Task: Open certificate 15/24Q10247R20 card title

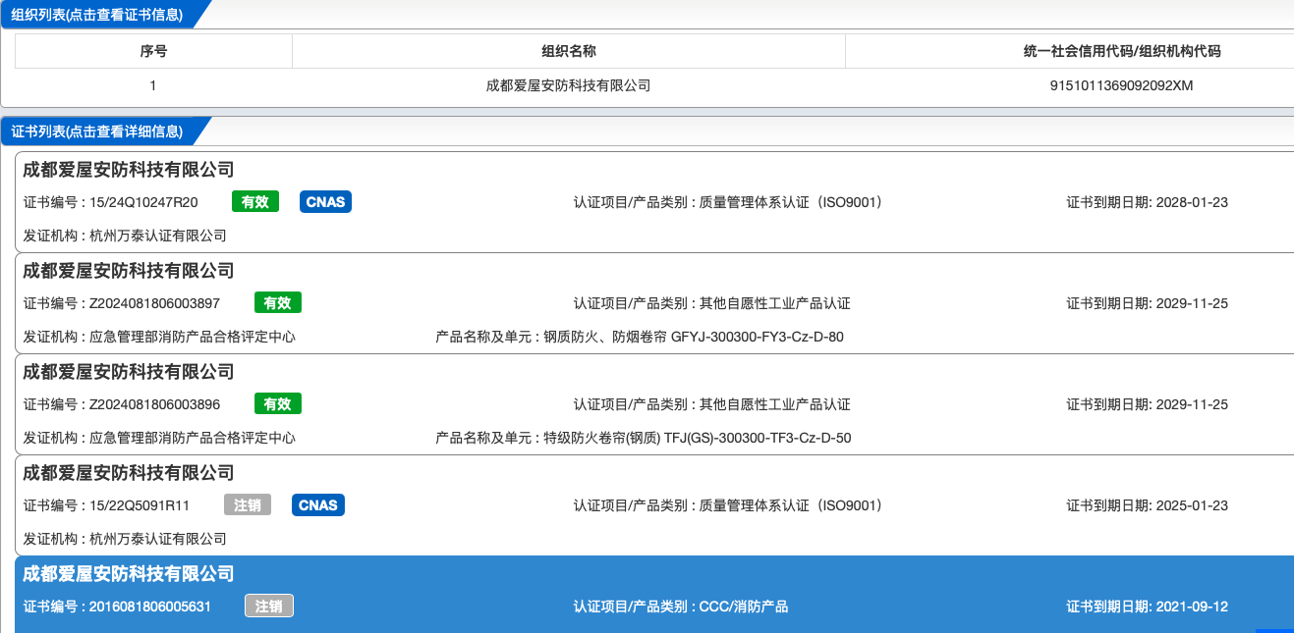Action: pos(129,170)
